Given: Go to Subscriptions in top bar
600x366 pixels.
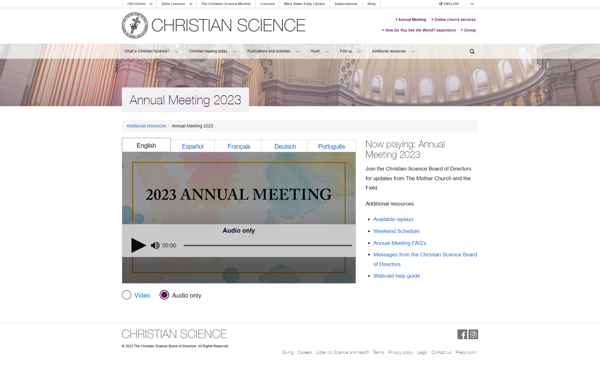Looking at the screenshot, I should (346, 4).
